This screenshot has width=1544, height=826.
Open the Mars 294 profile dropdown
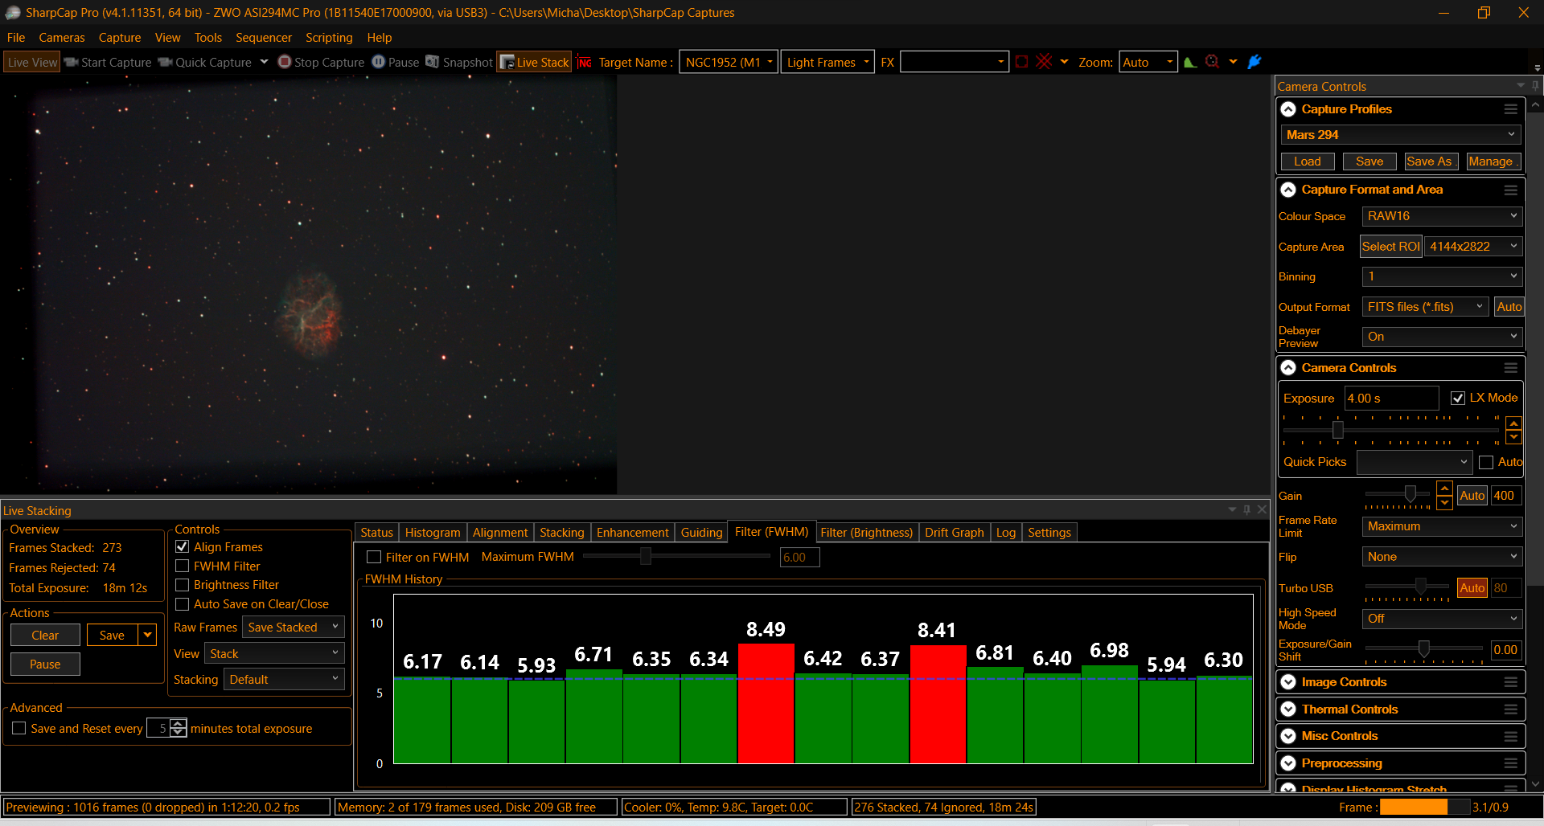click(1400, 135)
